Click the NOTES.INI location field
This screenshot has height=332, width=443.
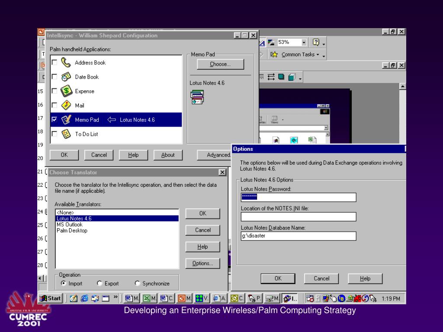click(299, 217)
